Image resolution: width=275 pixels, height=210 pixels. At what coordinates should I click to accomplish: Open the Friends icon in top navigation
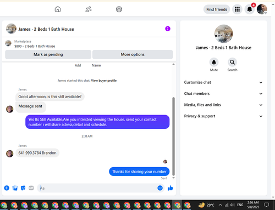tap(89, 9)
